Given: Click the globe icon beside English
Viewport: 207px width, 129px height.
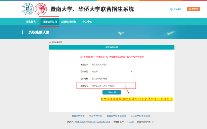Looking at the screenshot, I should tap(171, 9).
